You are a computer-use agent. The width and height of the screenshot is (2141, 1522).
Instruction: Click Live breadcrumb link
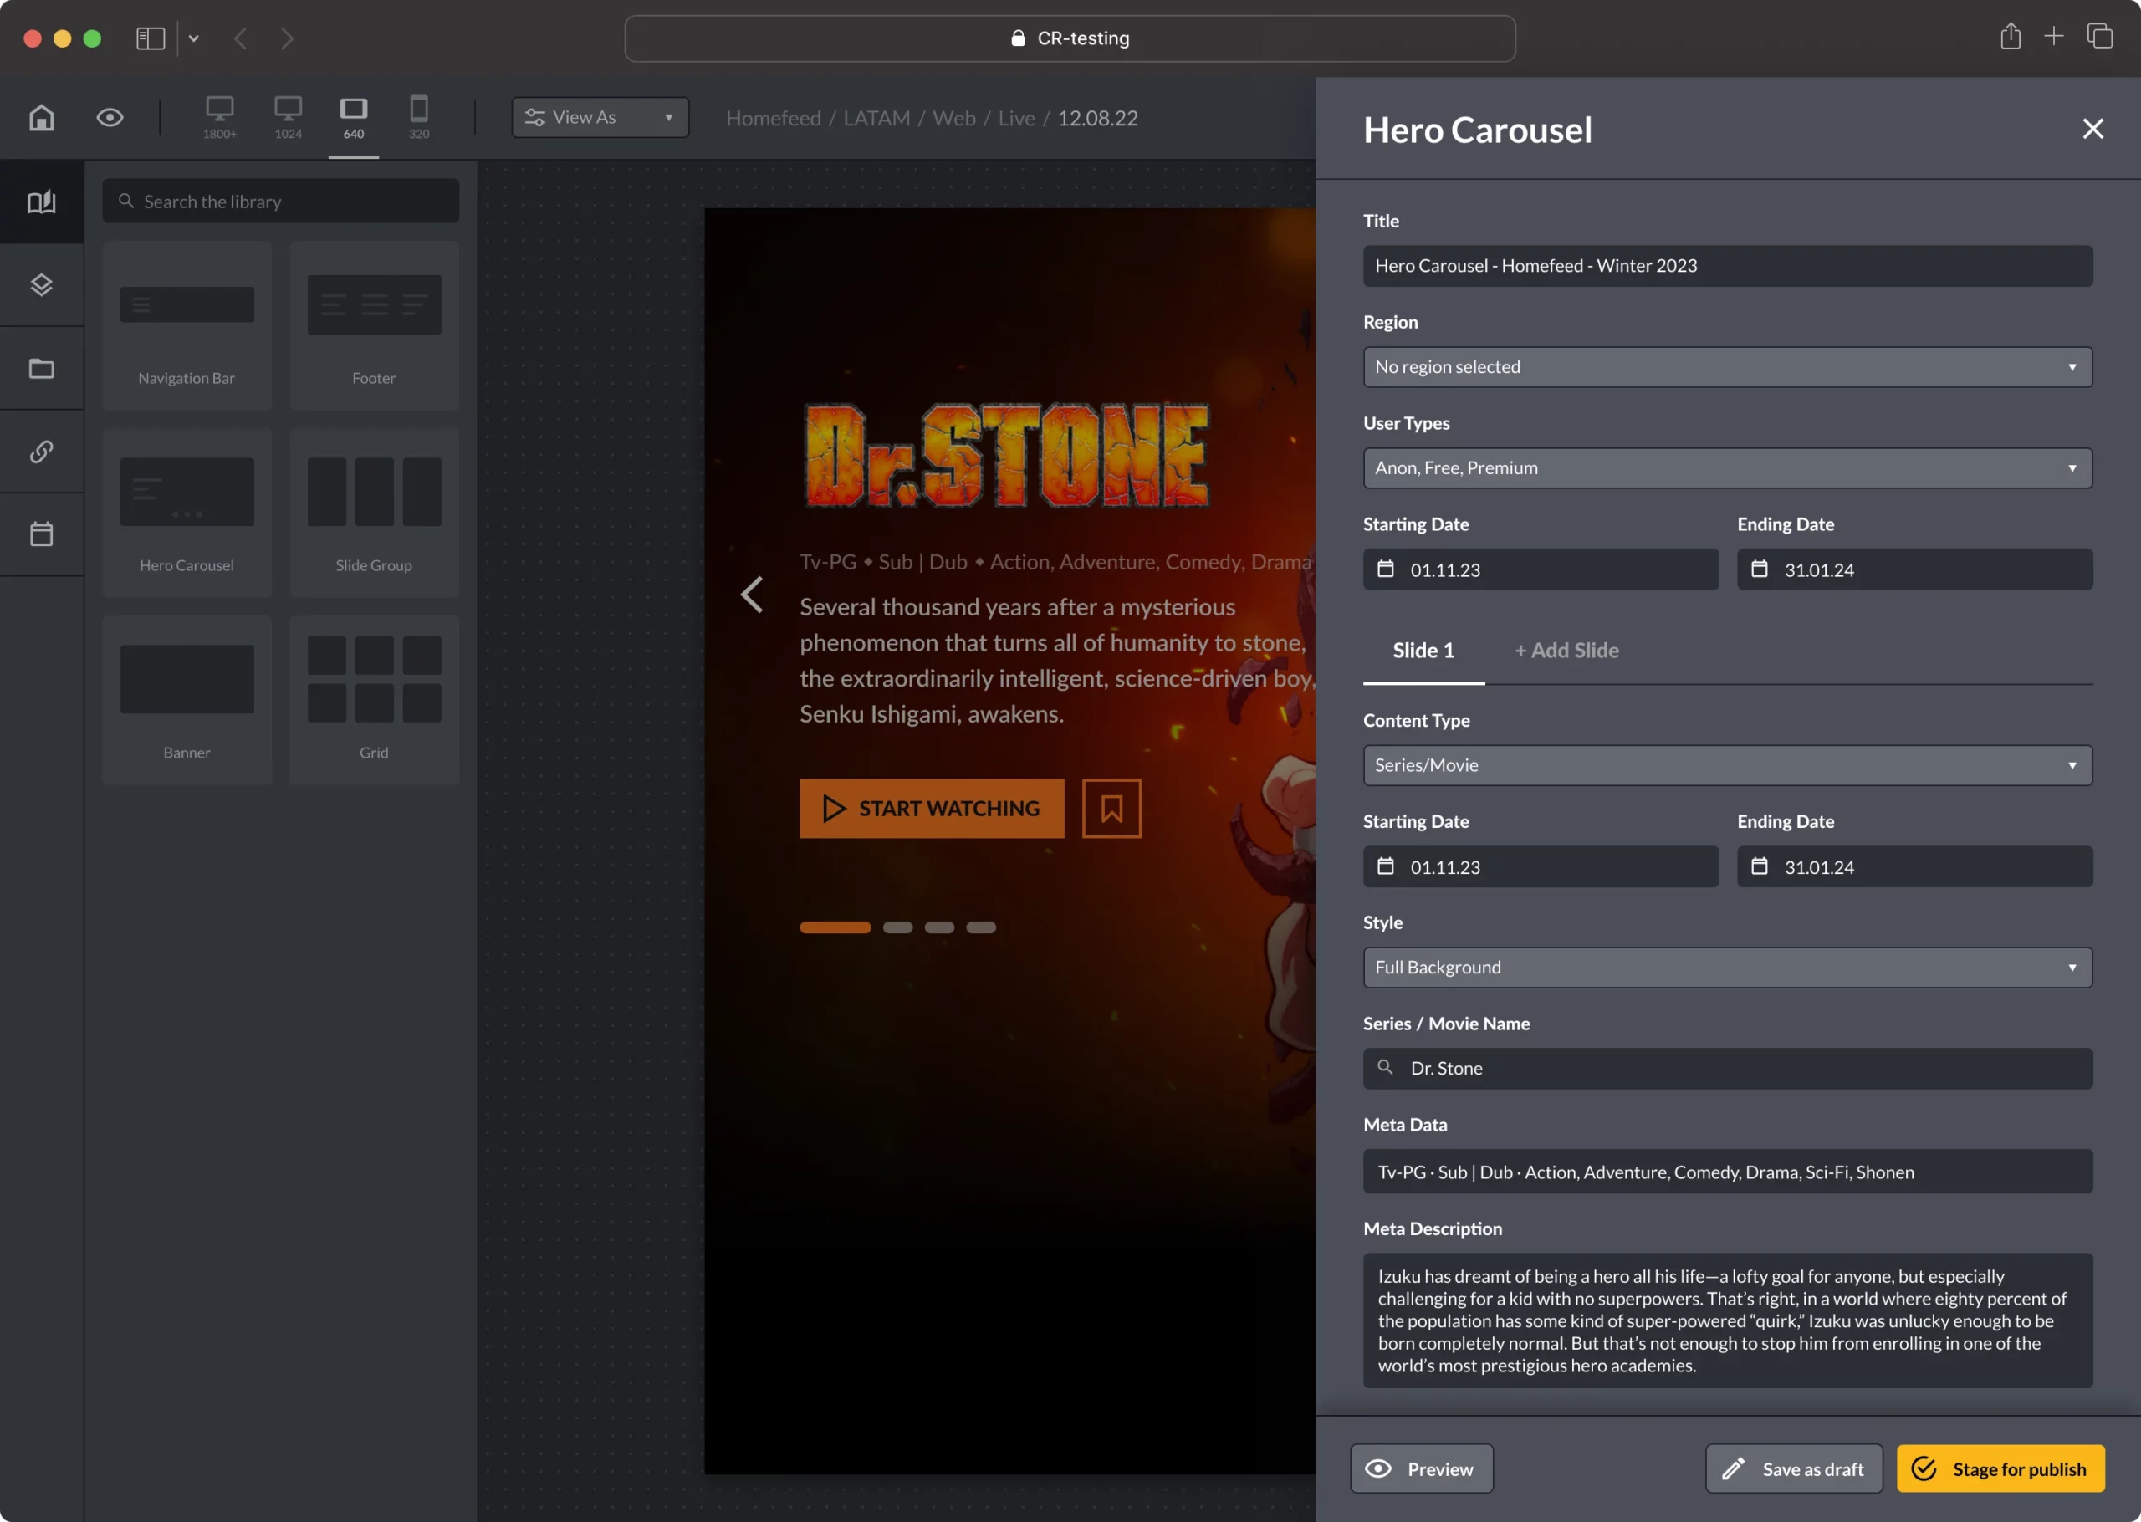pos(1015,118)
